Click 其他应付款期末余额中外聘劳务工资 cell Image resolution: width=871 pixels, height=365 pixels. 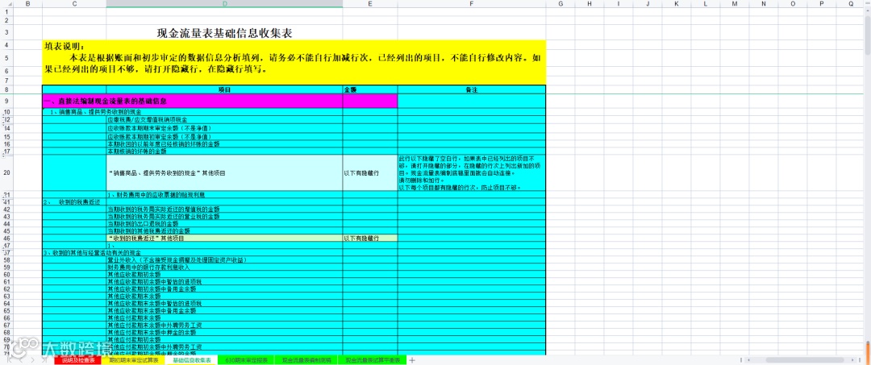[x=224, y=325]
